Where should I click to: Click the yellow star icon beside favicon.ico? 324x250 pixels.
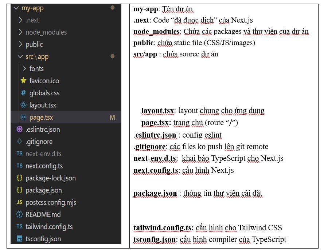tap(24, 80)
